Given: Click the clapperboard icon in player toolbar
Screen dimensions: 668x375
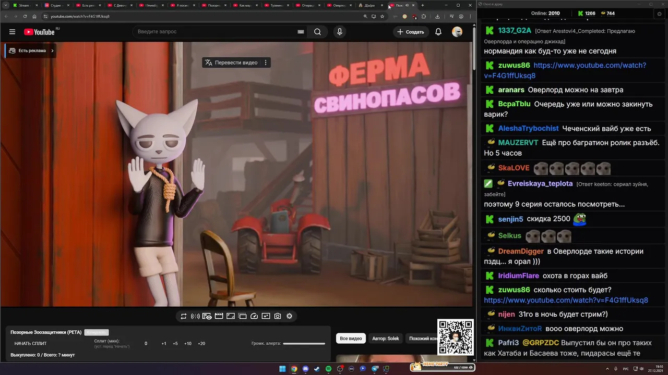Looking at the screenshot, I should [x=219, y=316].
